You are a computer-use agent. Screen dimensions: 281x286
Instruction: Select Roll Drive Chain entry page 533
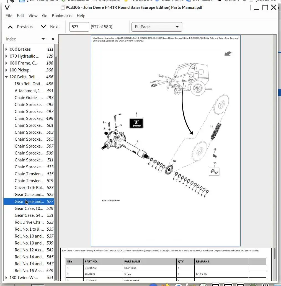(x=29, y=222)
